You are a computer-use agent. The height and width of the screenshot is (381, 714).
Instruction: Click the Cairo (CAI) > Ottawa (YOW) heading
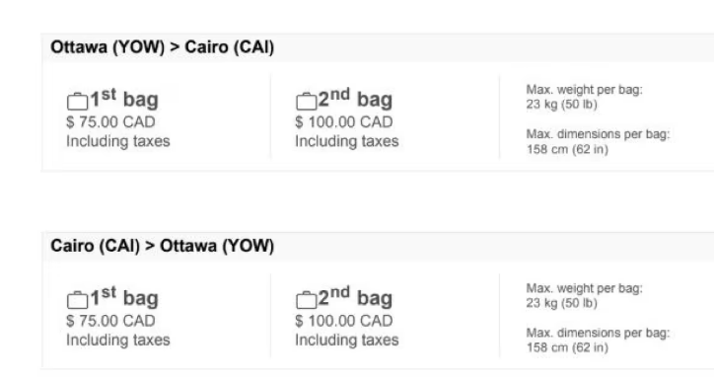pyautogui.click(x=162, y=246)
